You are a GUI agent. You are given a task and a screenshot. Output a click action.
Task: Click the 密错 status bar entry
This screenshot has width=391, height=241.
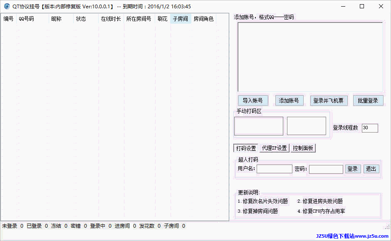79,226
